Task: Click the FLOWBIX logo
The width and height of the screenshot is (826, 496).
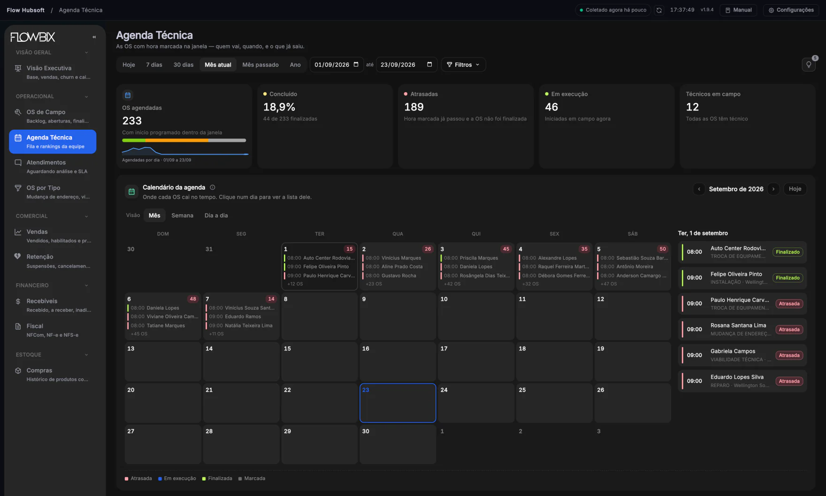Action: (33, 37)
